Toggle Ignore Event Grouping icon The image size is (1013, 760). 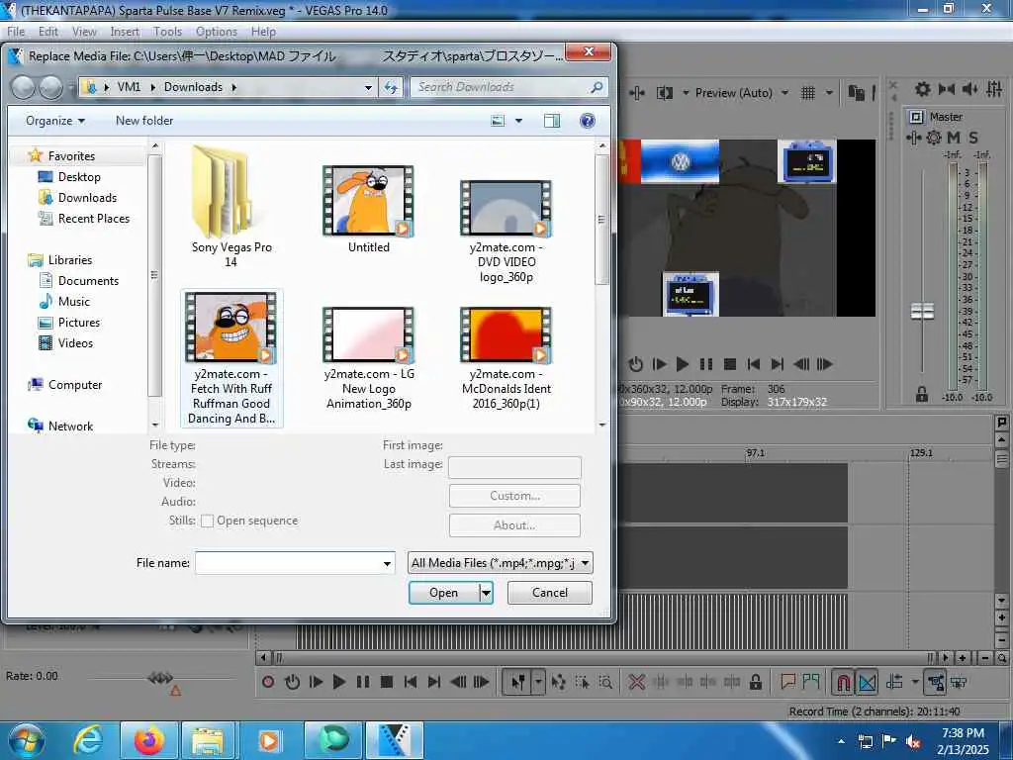click(x=960, y=682)
